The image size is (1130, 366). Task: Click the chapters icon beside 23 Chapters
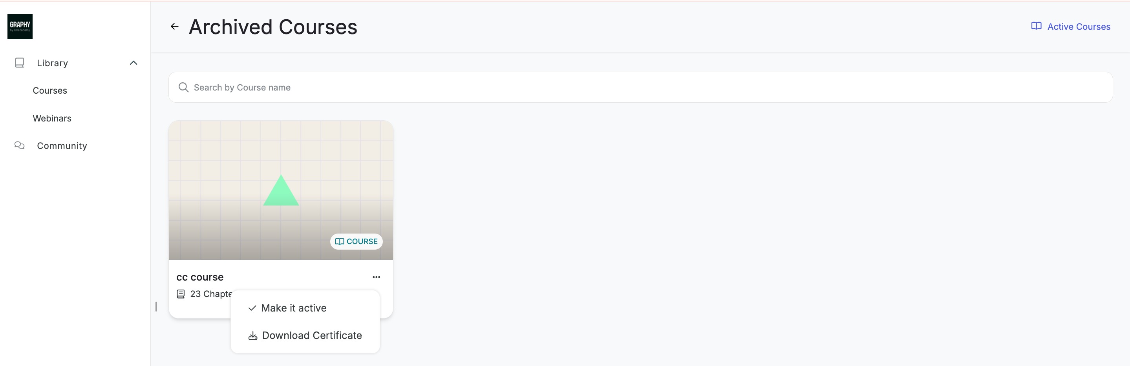(x=181, y=294)
